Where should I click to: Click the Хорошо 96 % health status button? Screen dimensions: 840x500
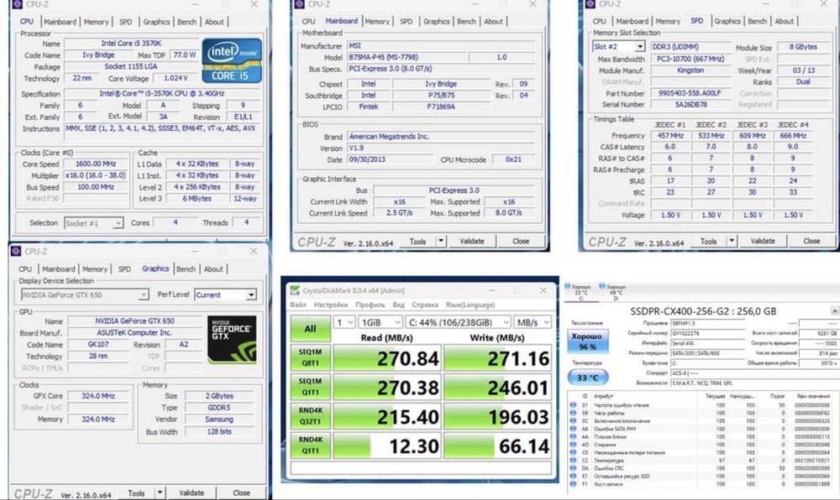click(x=586, y=341)
